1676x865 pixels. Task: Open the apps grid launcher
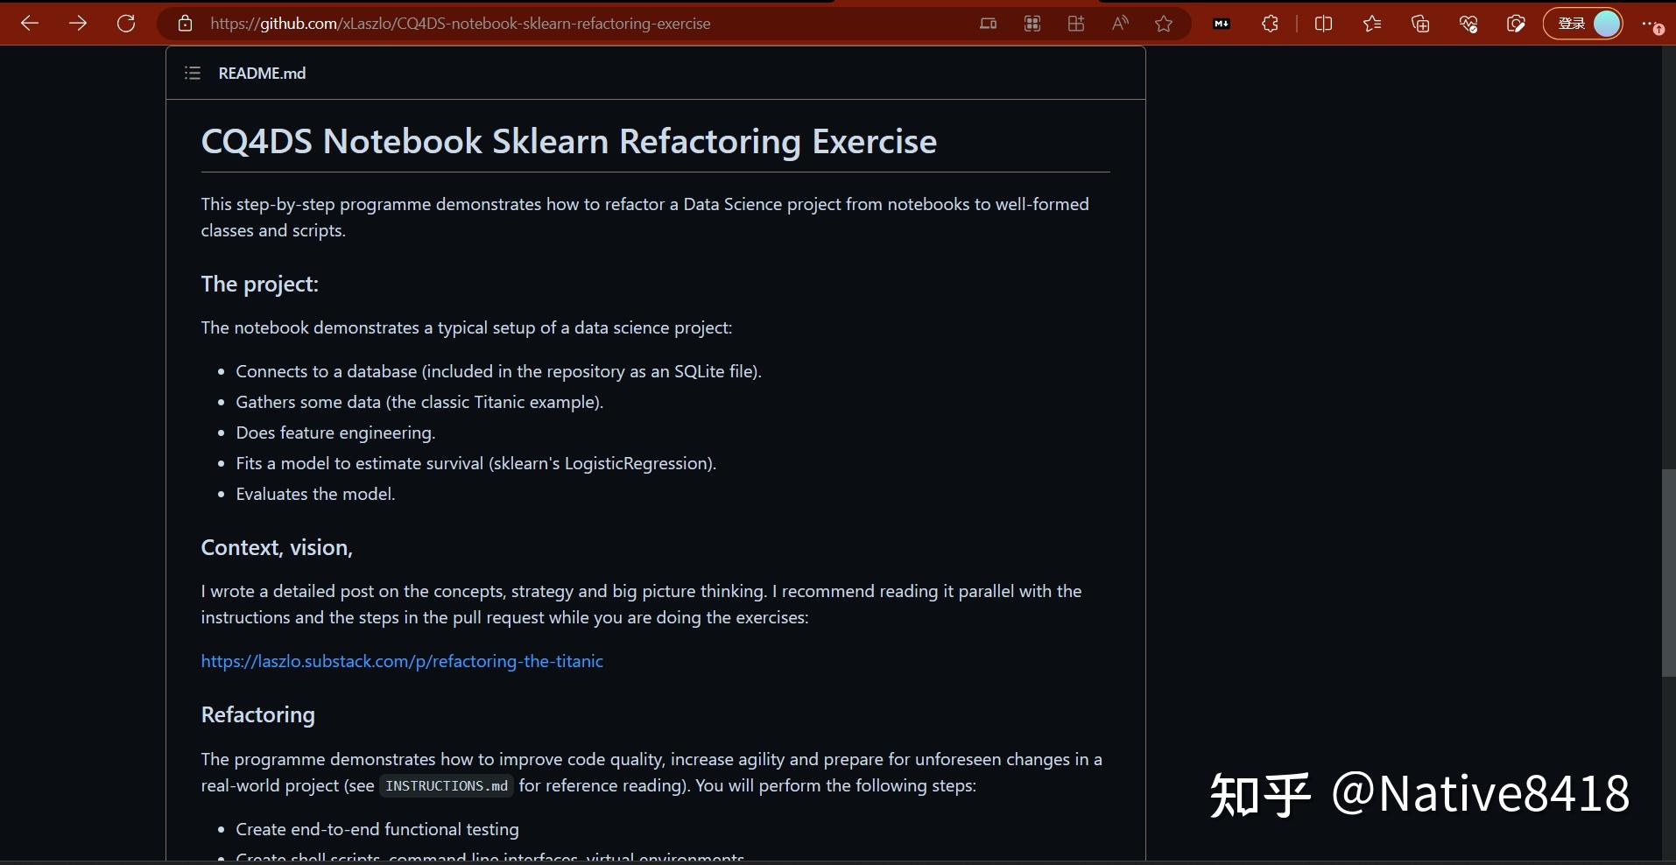pos(1033,24)
